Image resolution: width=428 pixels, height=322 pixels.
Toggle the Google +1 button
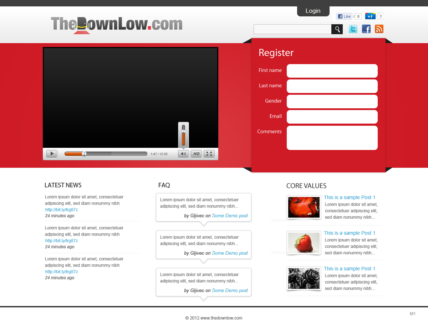(x=370, y=16)
